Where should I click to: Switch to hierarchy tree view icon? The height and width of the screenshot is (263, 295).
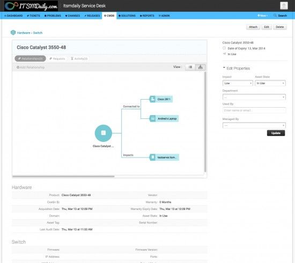point(201,67)
